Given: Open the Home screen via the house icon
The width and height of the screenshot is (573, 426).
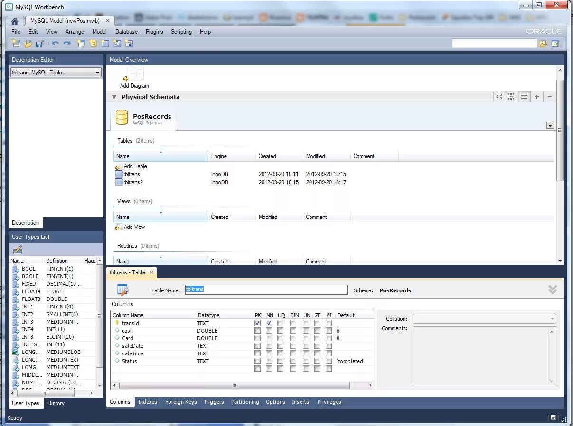Looking at the screenshot, I should (14, 20).
